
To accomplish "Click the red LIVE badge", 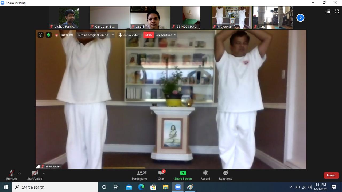I will click(x=149, y=35).
